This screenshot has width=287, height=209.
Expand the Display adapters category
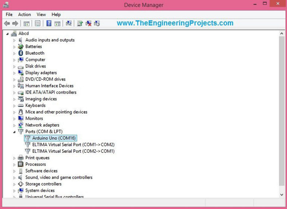coord(15,73)
